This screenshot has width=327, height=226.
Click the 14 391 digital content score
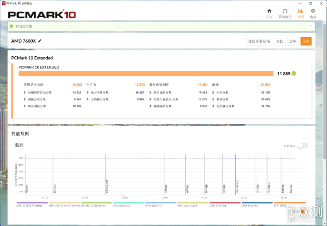[203, 84]
